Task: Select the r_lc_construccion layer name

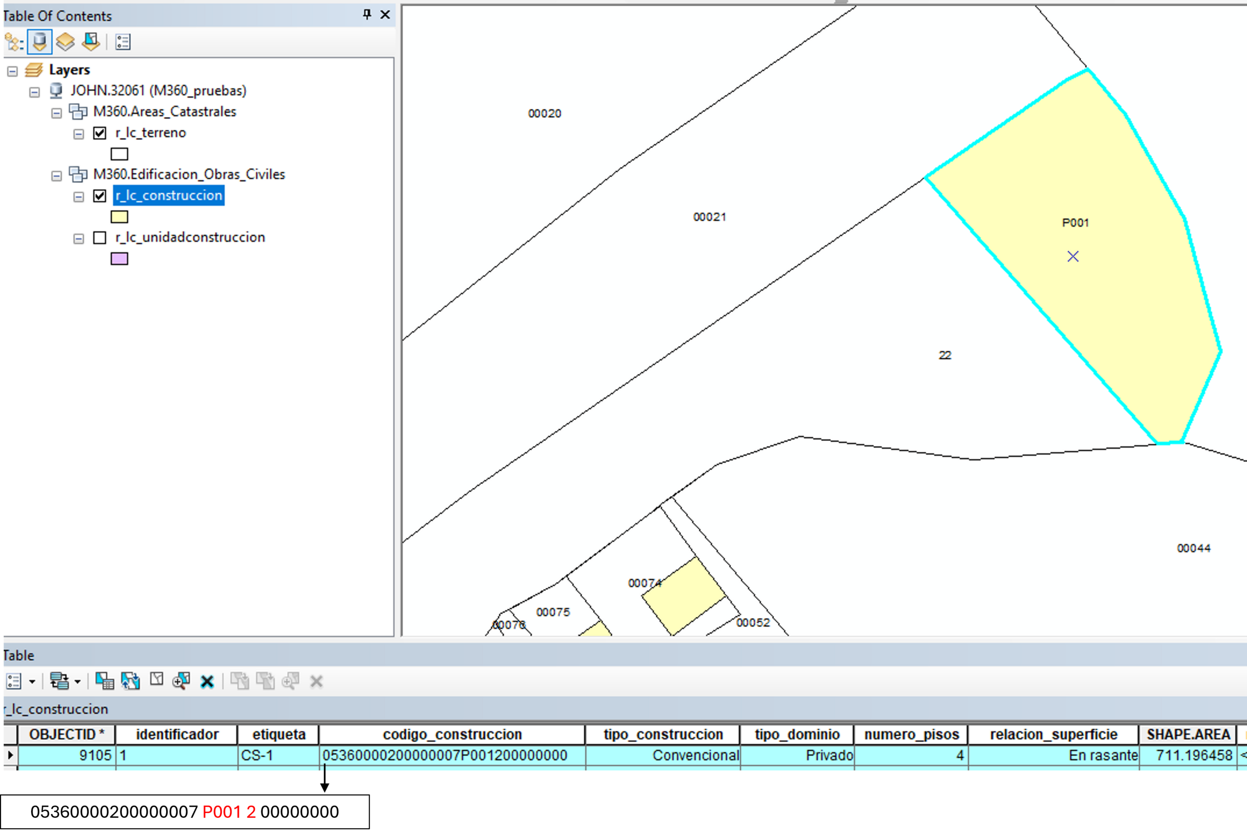Action: tap(169, 195)
